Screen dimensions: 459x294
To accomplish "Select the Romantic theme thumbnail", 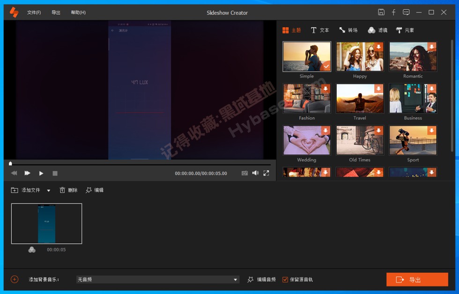I will (413, 57).
